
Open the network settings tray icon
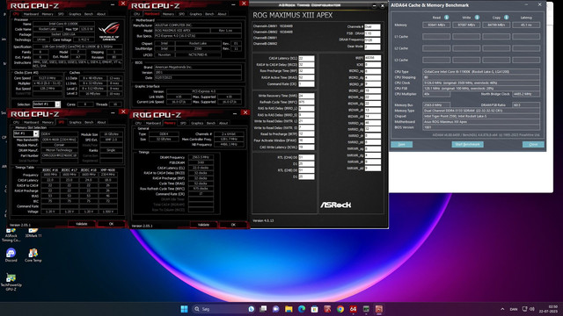524,309
